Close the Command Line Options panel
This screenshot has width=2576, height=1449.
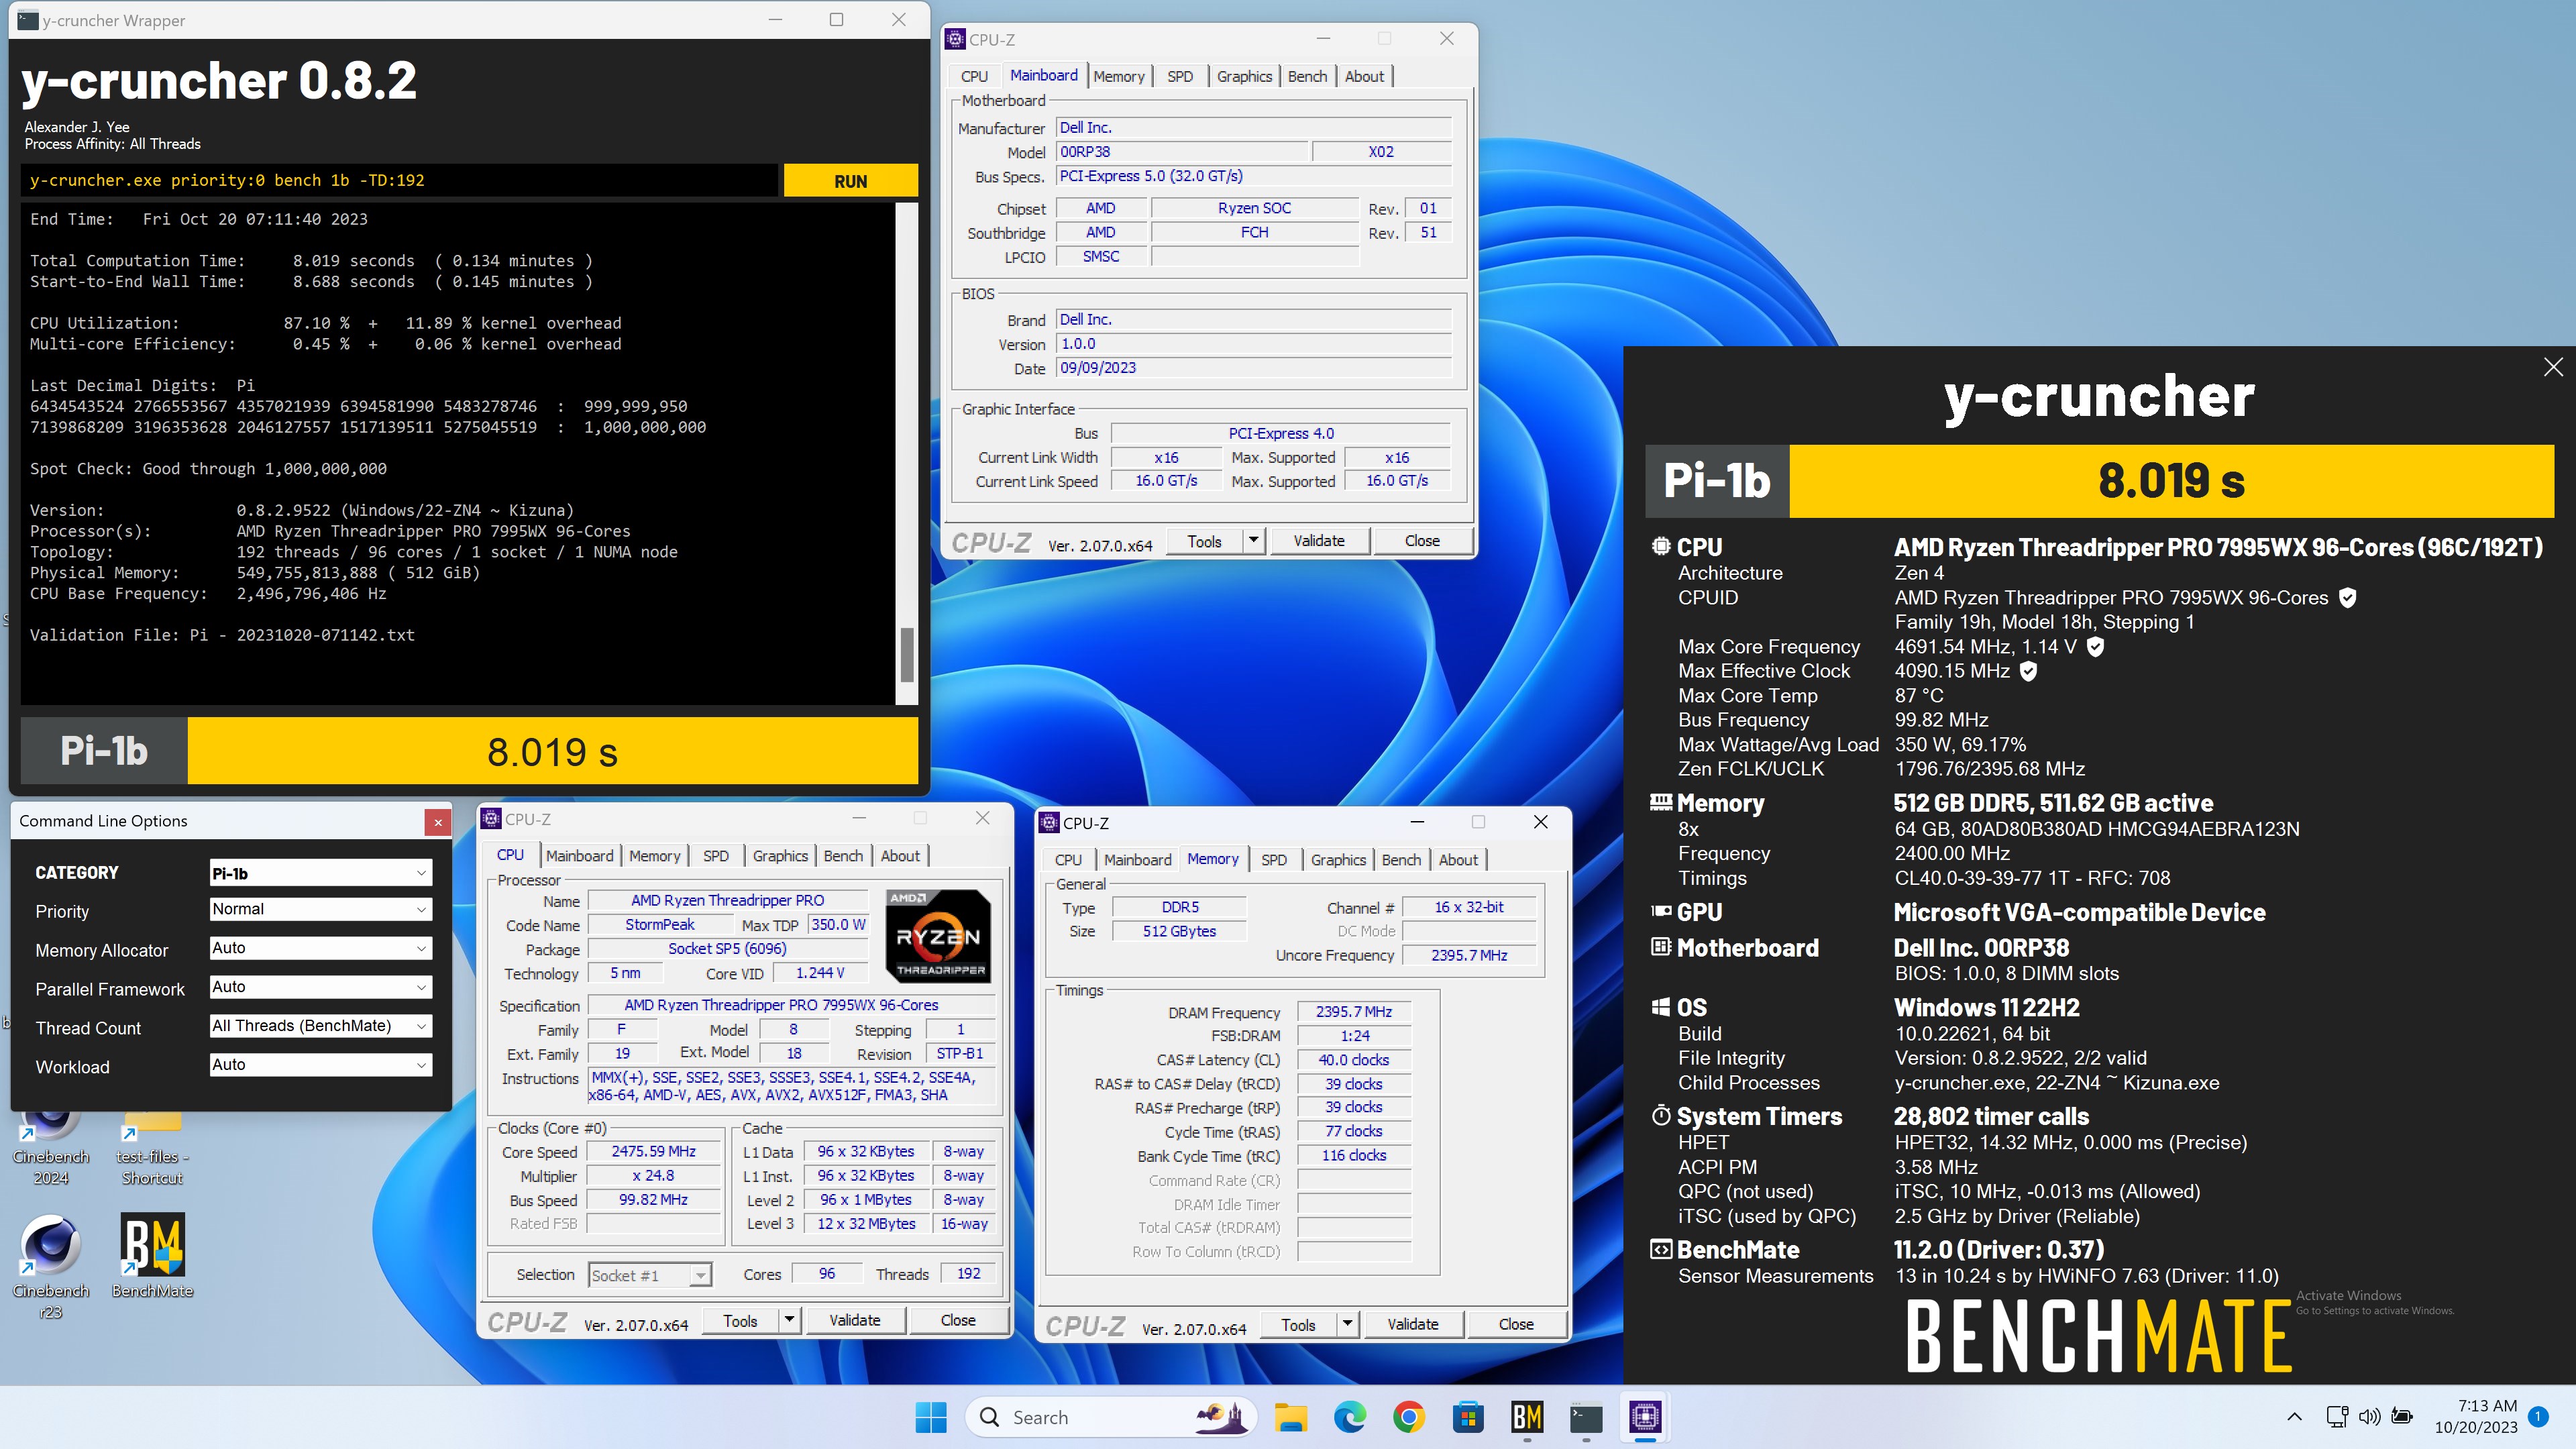click(438, 822)
